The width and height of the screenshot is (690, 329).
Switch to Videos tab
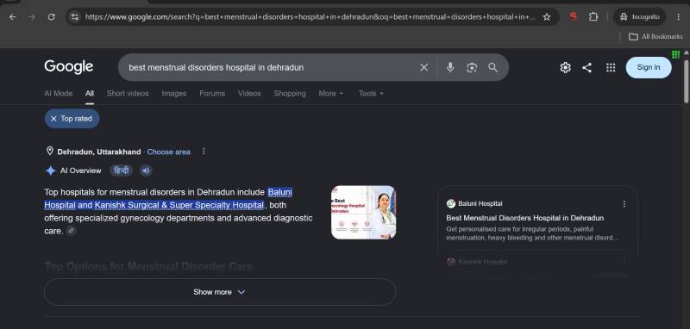pos(249,94)
